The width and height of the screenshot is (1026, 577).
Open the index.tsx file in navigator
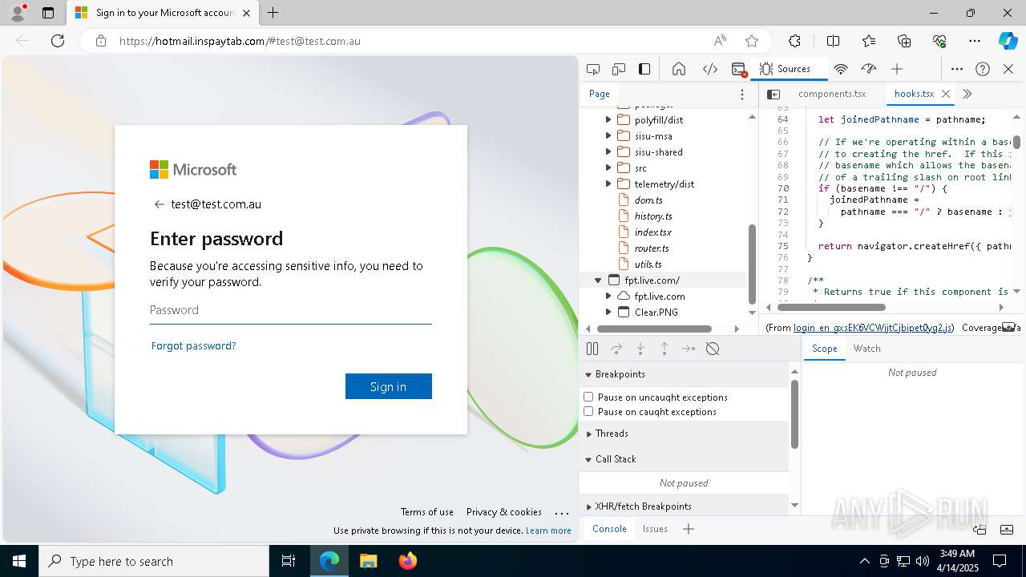pos(652,232)
